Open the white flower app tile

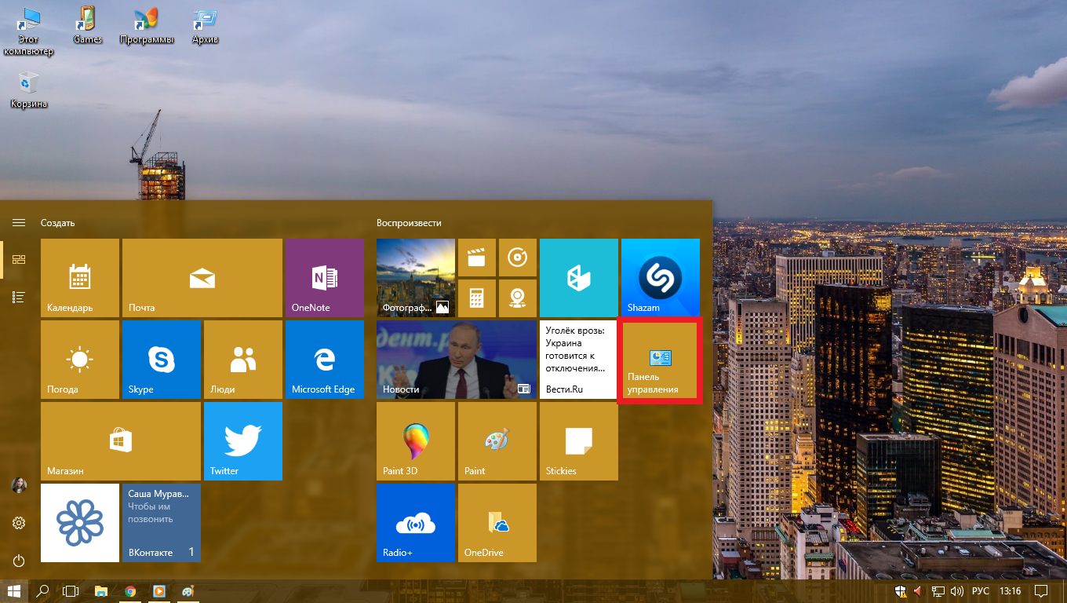(80, 523)
